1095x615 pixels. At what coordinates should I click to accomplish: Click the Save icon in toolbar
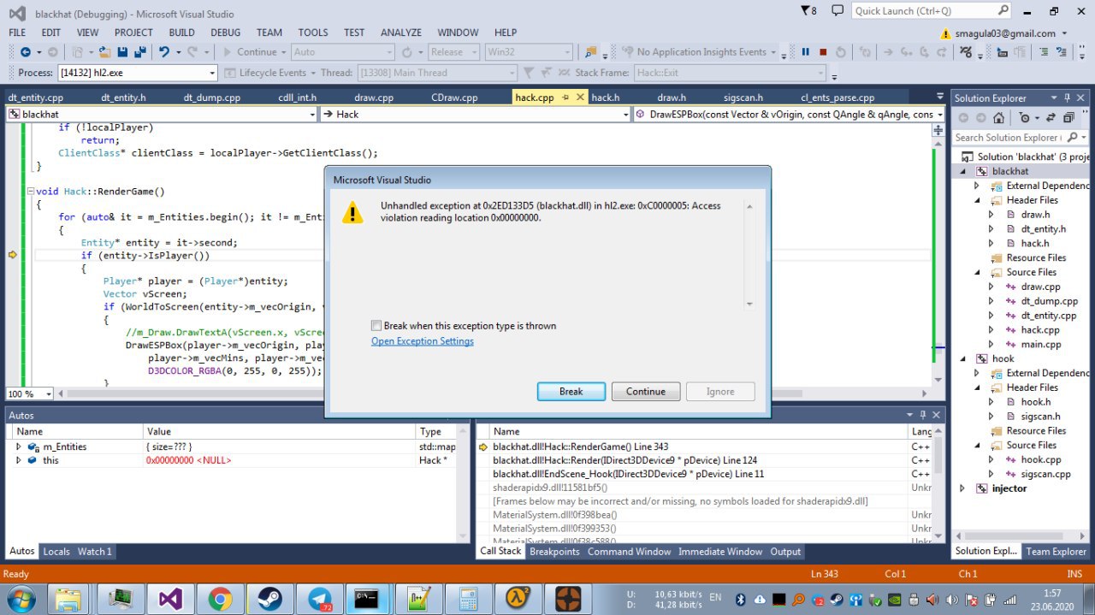[x=121, y=52]
